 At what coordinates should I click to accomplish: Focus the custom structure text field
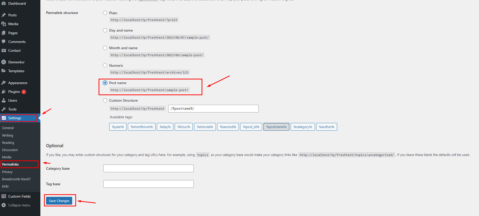click(213, 109)
